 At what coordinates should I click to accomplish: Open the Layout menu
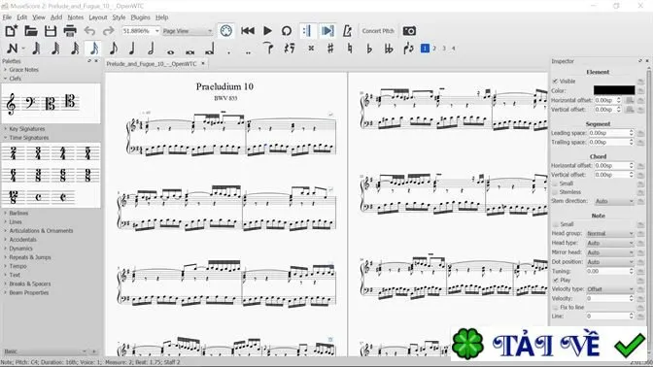tap(98, 17)
